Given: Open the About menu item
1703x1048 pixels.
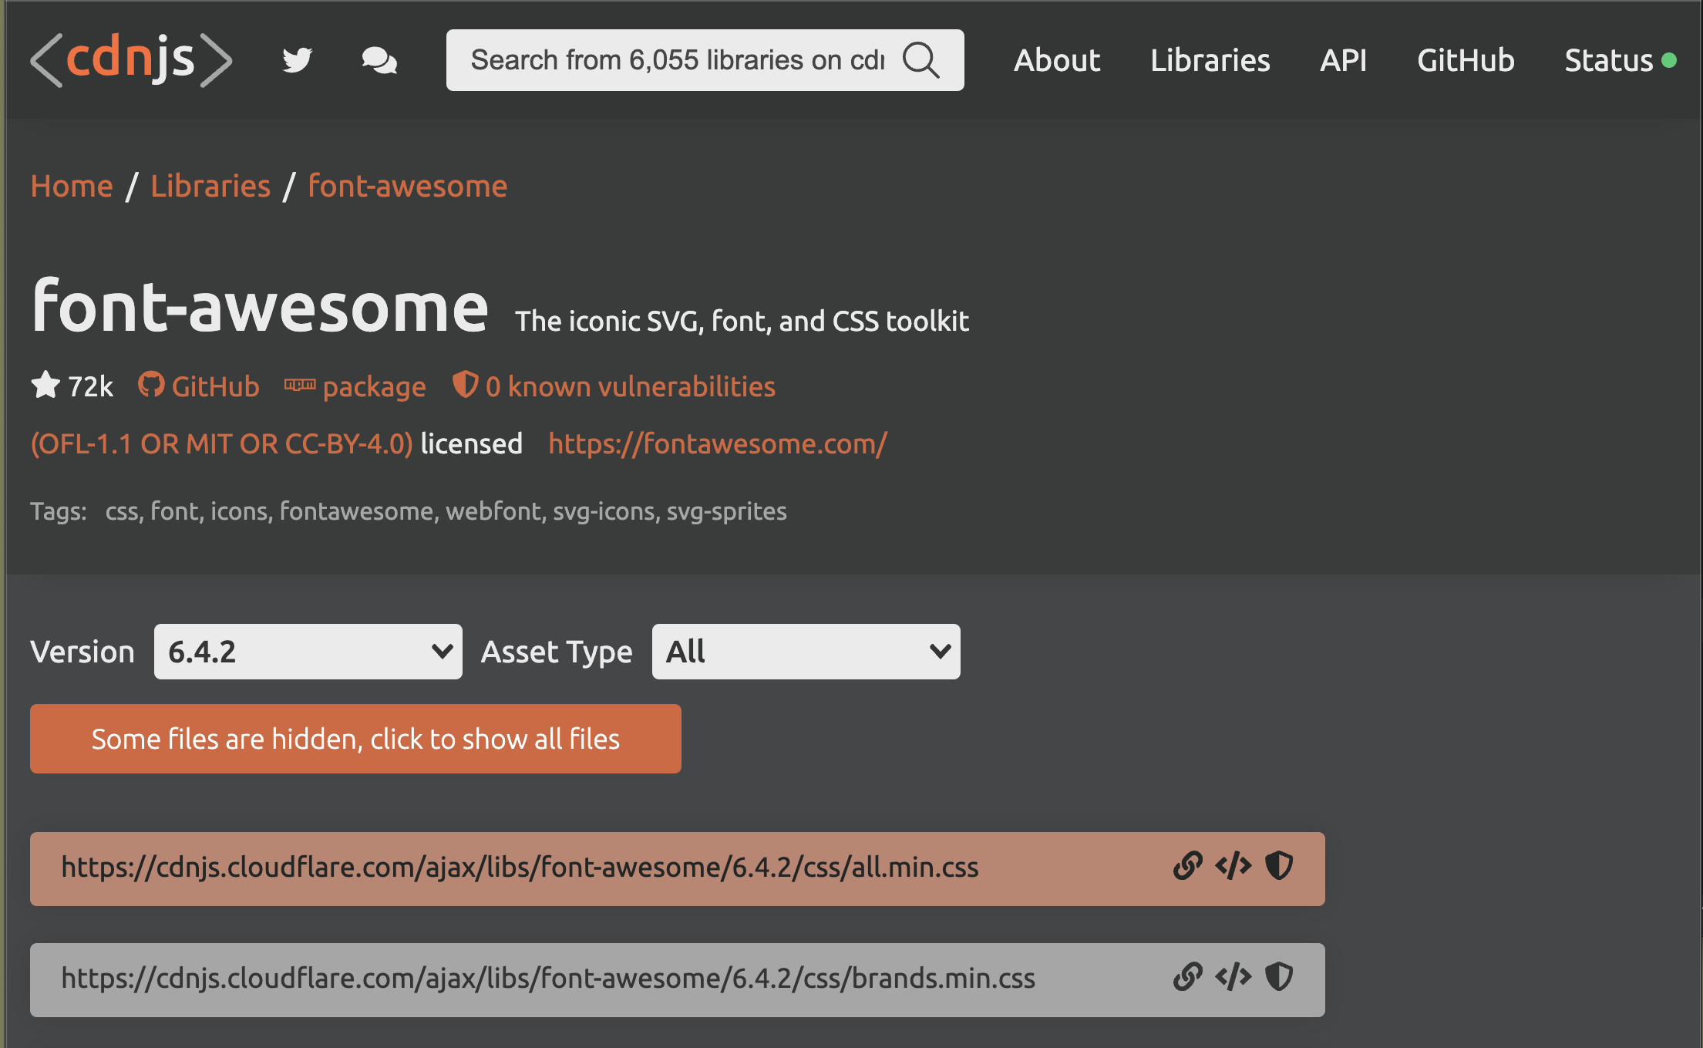Looking at the screenshot, I should pos(1056,60).
